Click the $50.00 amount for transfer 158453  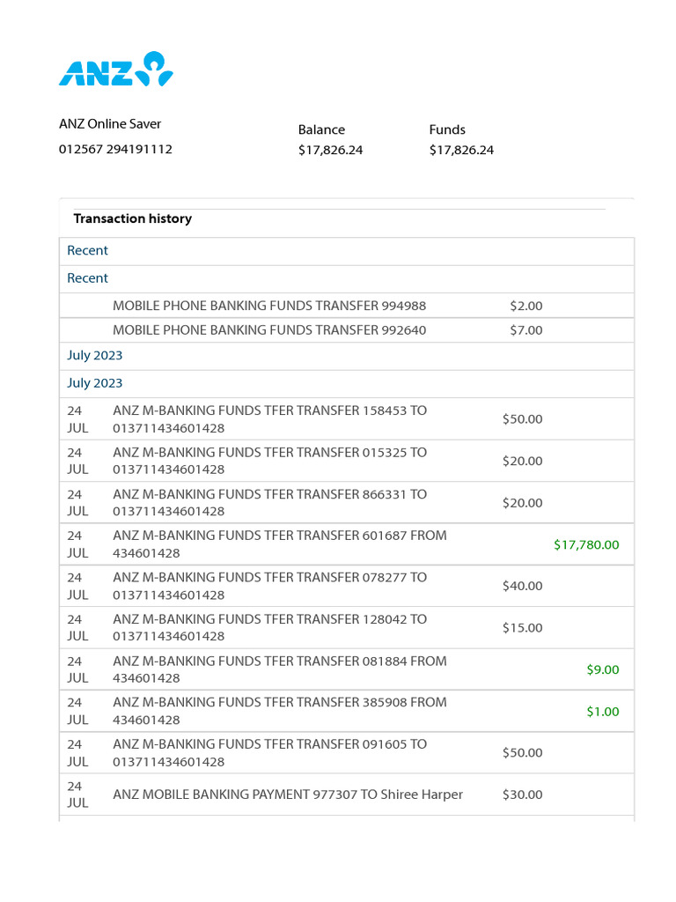click(x=523, y=418)
